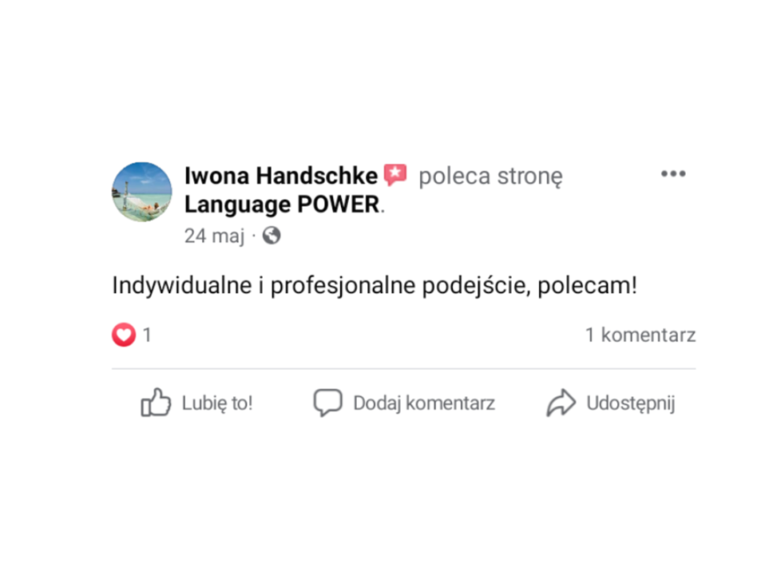
Task: Open Iwona Handschke's profile picture
Action: [141, 191]
